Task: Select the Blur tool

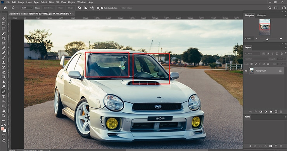Action: [3, 82]
